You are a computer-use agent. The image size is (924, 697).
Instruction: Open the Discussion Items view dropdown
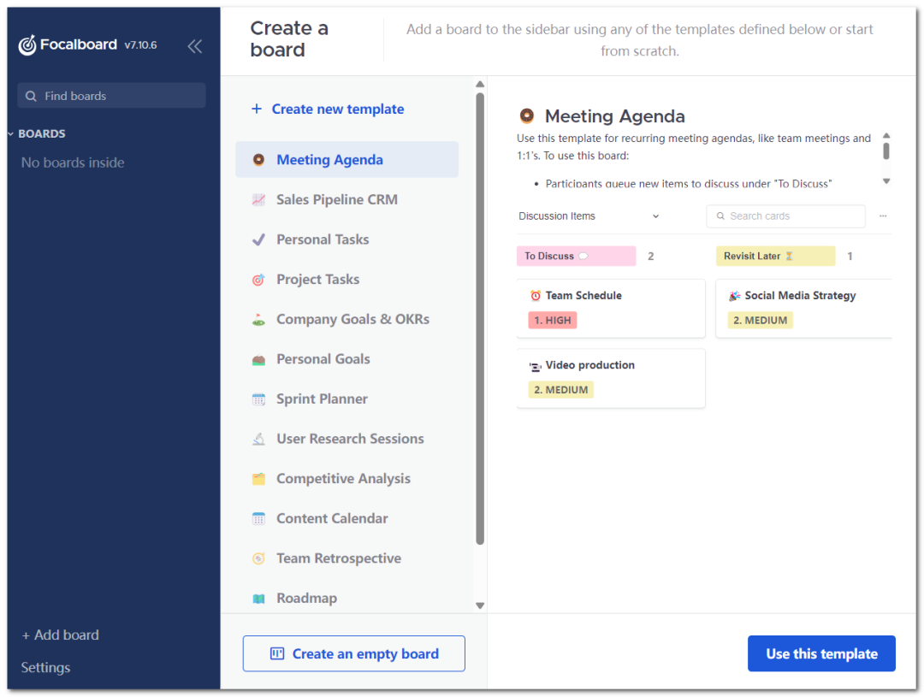coord(589,216)
